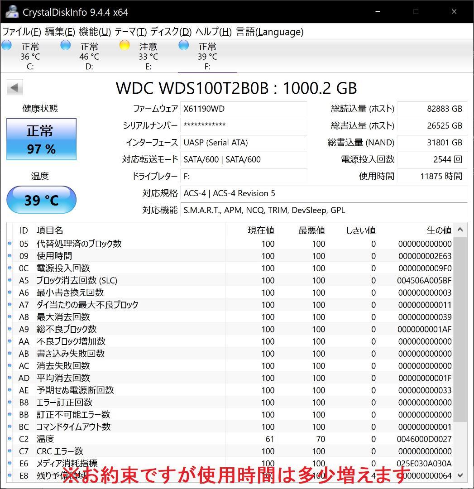Open the ディスク menu
Viewport: 474px width, 489px height.
click(x=172, y=32)
